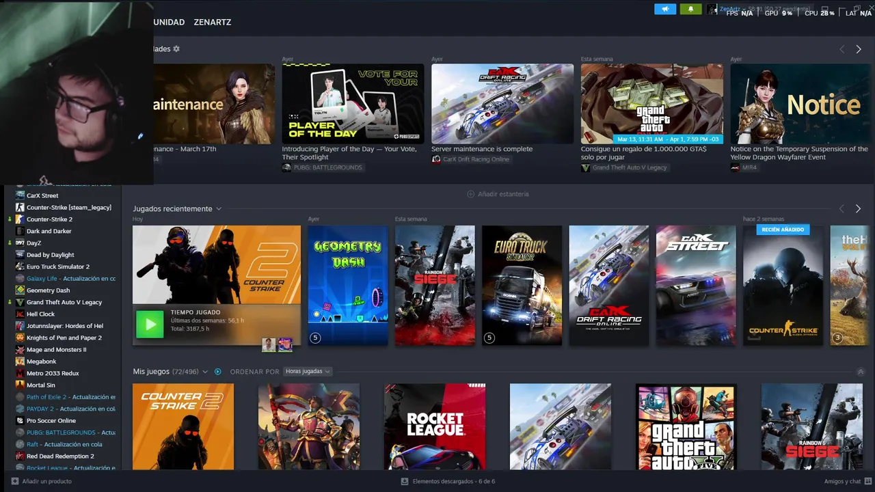This screenshot has height=492, width=875.
Task: Click the CarX Drift Racing Online icon under the news
Action: pyautogui.click(x=436, y=159)
